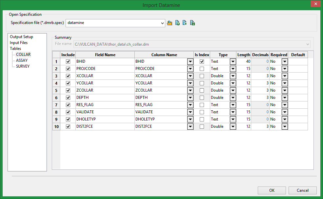Click the load specification icon with green arrow
This screenshot has width=323, height=199.
click(185, 23)
